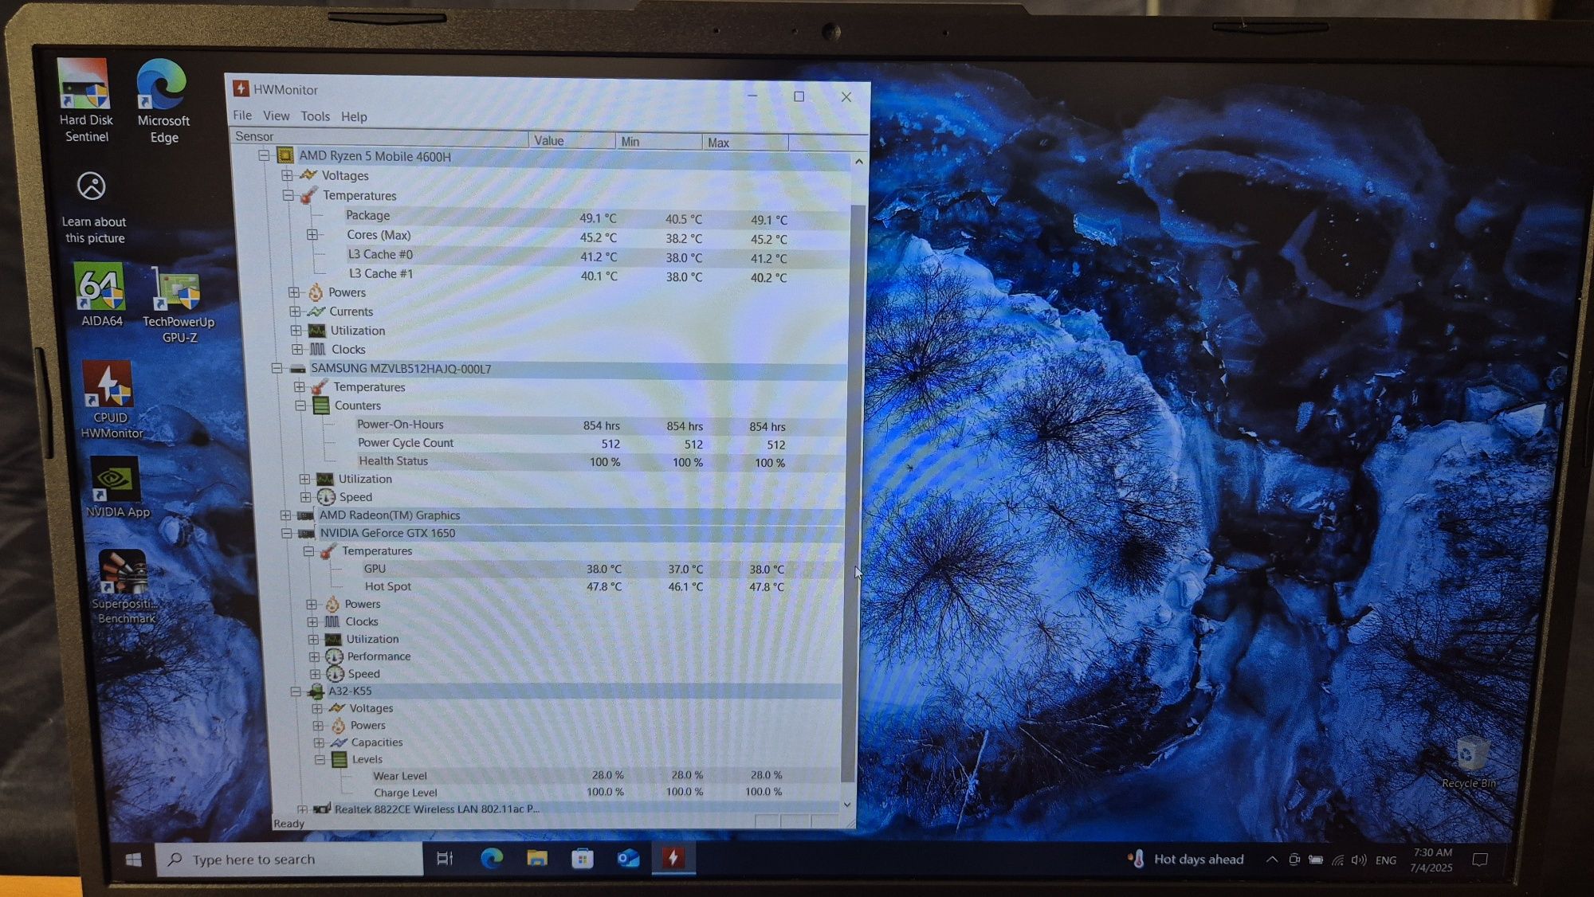Click the ENG language indicator
1594x897 pixels.
pyautogui.click(x=1386, y=860)
